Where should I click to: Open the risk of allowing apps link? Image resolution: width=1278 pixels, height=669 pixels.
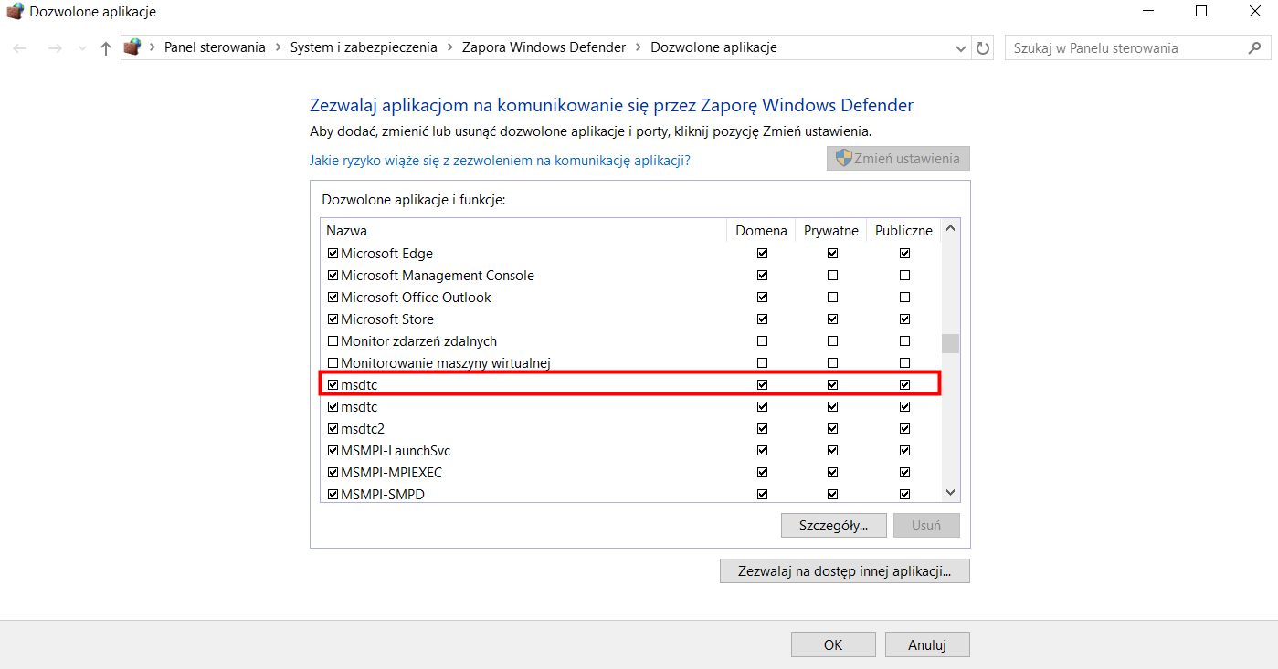tap(500, 160)
